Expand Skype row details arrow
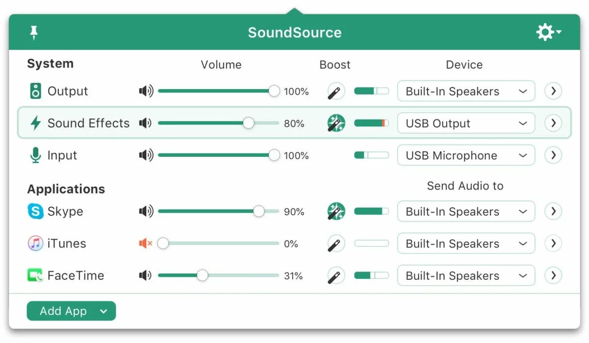 click(x=553, y=212)
